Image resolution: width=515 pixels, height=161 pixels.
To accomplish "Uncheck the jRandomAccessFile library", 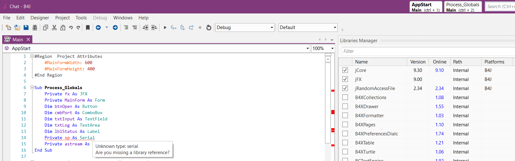I will (345, 88).
